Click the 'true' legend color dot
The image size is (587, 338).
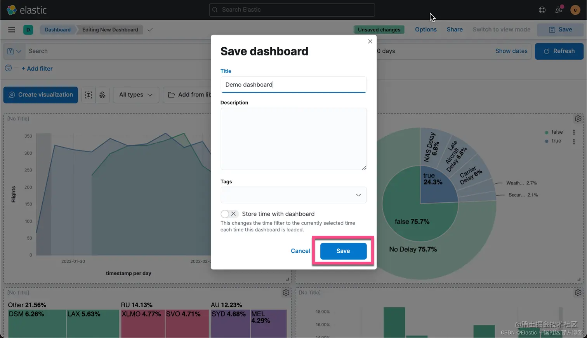pos(547,141)
